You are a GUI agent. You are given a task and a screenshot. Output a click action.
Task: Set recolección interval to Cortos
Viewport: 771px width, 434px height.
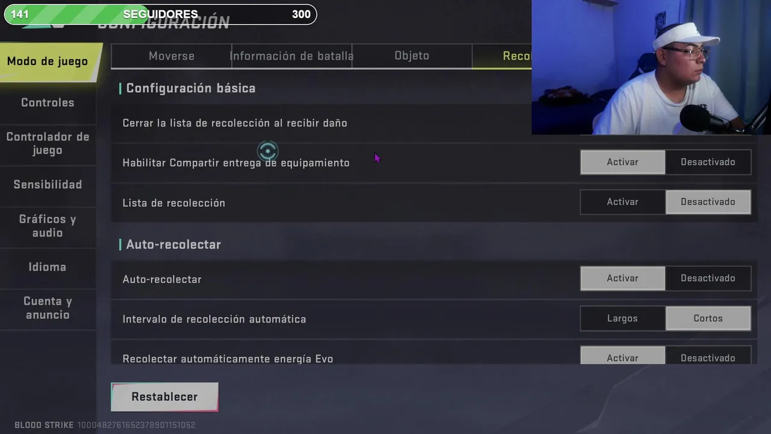[x=708, y=318]
